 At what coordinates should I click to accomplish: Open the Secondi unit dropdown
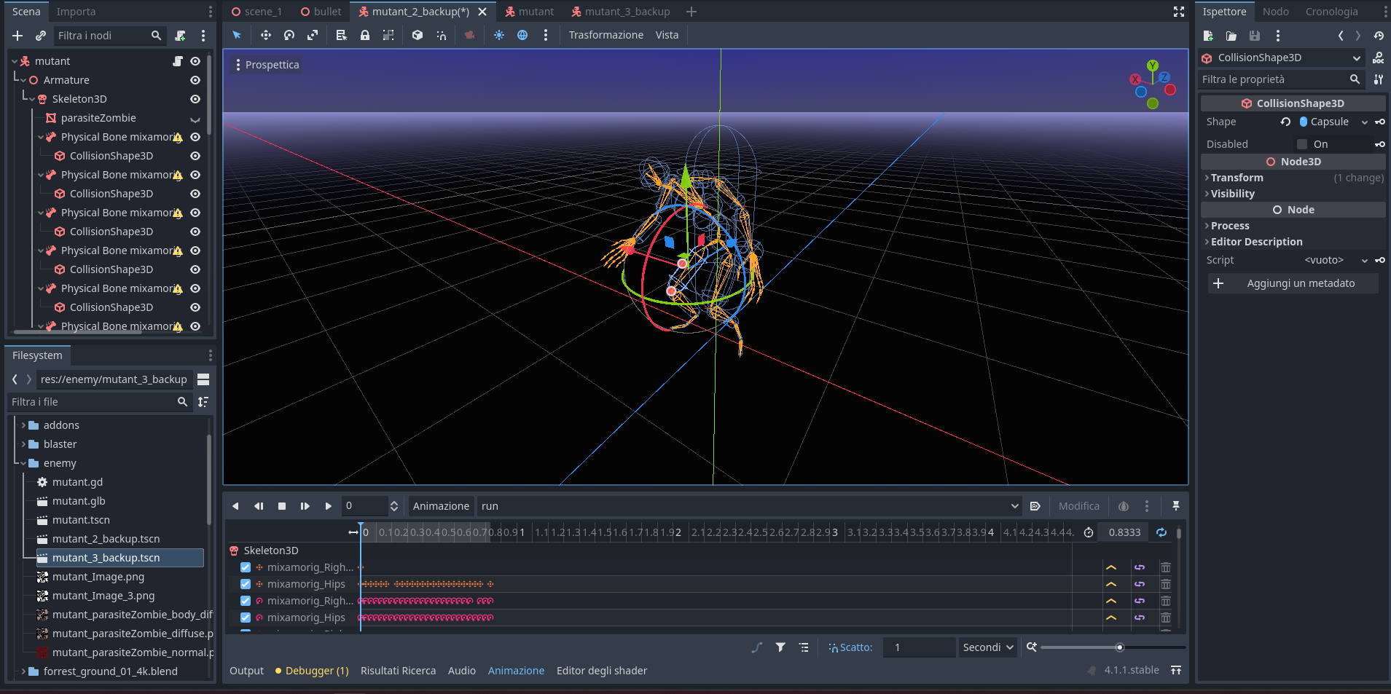987,647
